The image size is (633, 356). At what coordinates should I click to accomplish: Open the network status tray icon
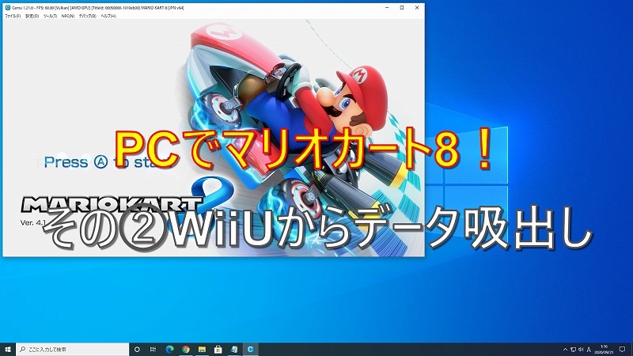(x=573, y=350)
